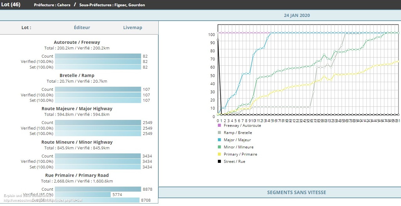Open the Livemap link
This screenshot has width=401, height=206.
pyautogui.click(x=132, y=28)
